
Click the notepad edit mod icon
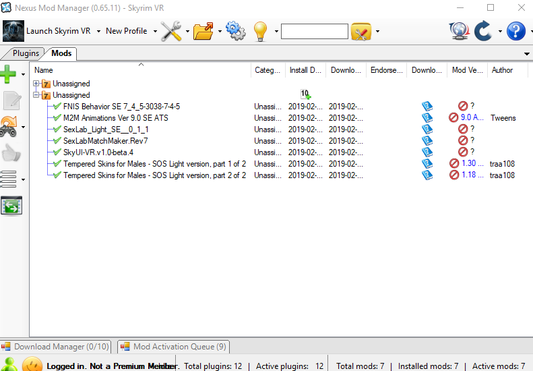(x=12, y=100)
